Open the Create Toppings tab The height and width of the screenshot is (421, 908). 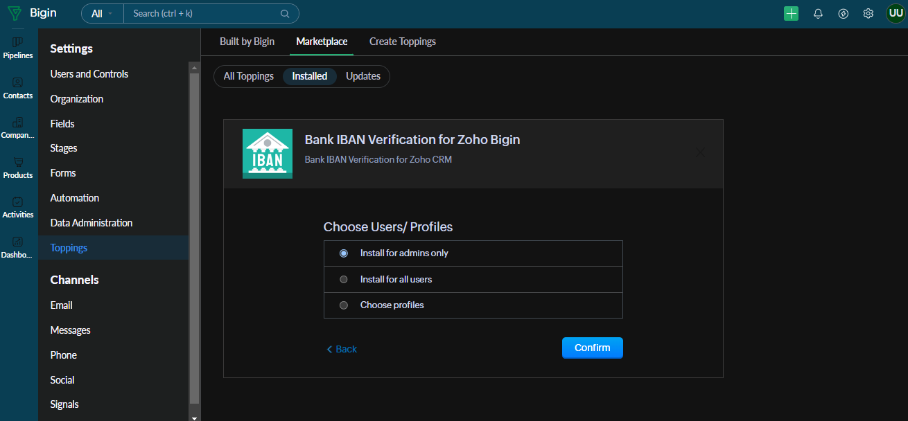(x=403, y=42)
